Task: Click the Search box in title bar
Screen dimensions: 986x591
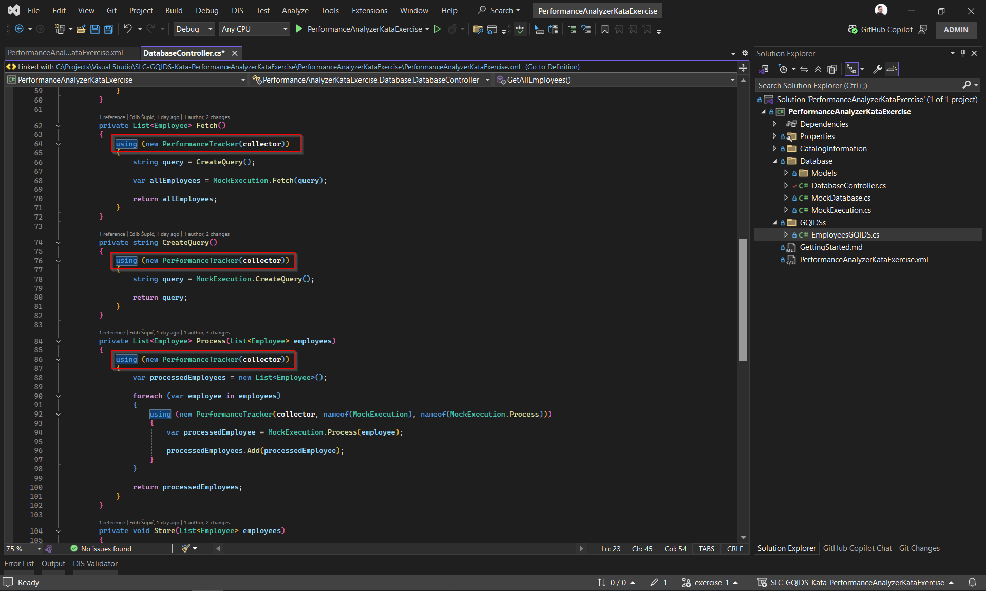Action: [499, 10]
